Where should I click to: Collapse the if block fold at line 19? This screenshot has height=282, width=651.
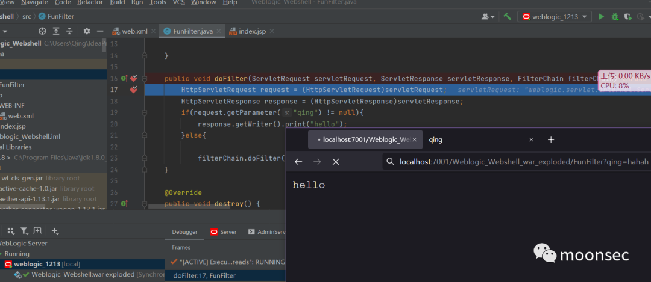tap(145, 112)
